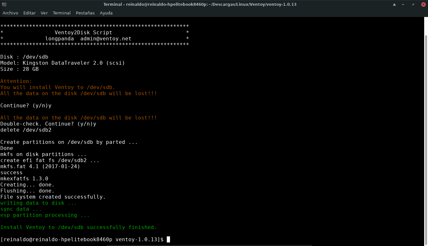428x246 pixels.
Task: Click 'mkfs on disk partitions ...' line
Action: point(44,154)
